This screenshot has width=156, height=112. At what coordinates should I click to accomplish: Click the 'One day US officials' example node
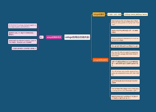[125, 54]
